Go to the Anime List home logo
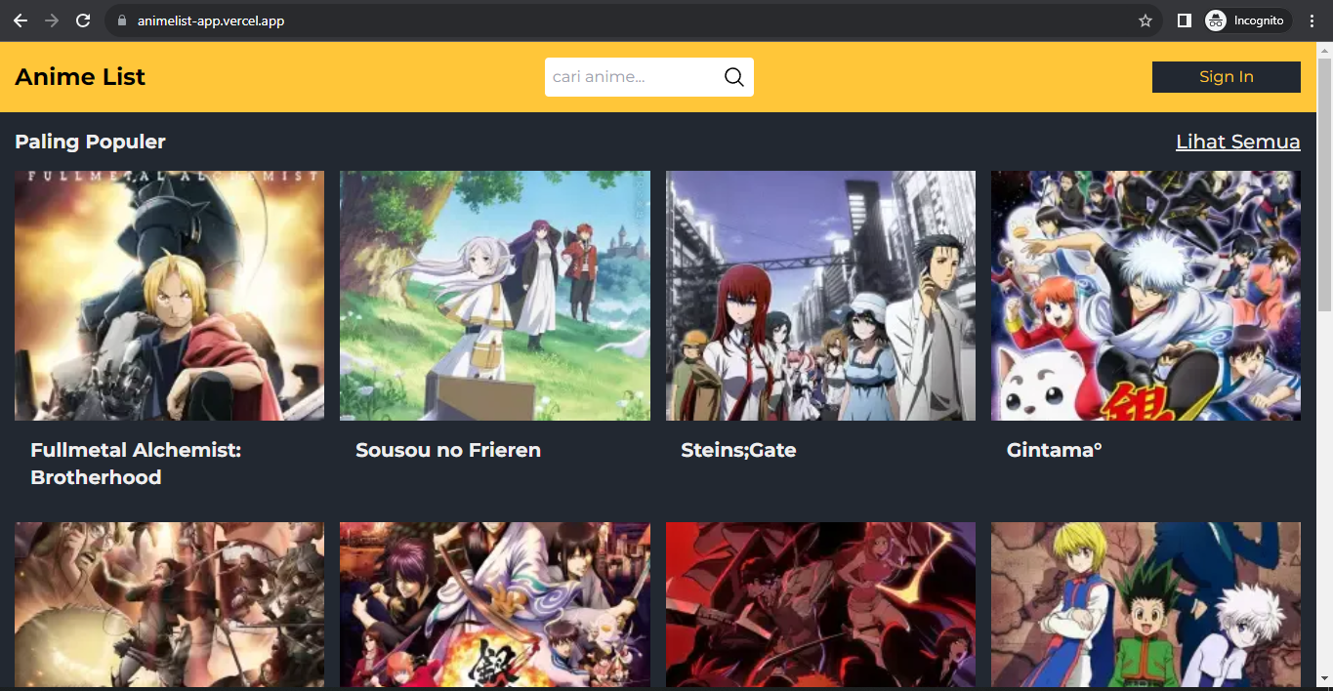The width and height of the screenshot is (1333, 691). [80, 77]
